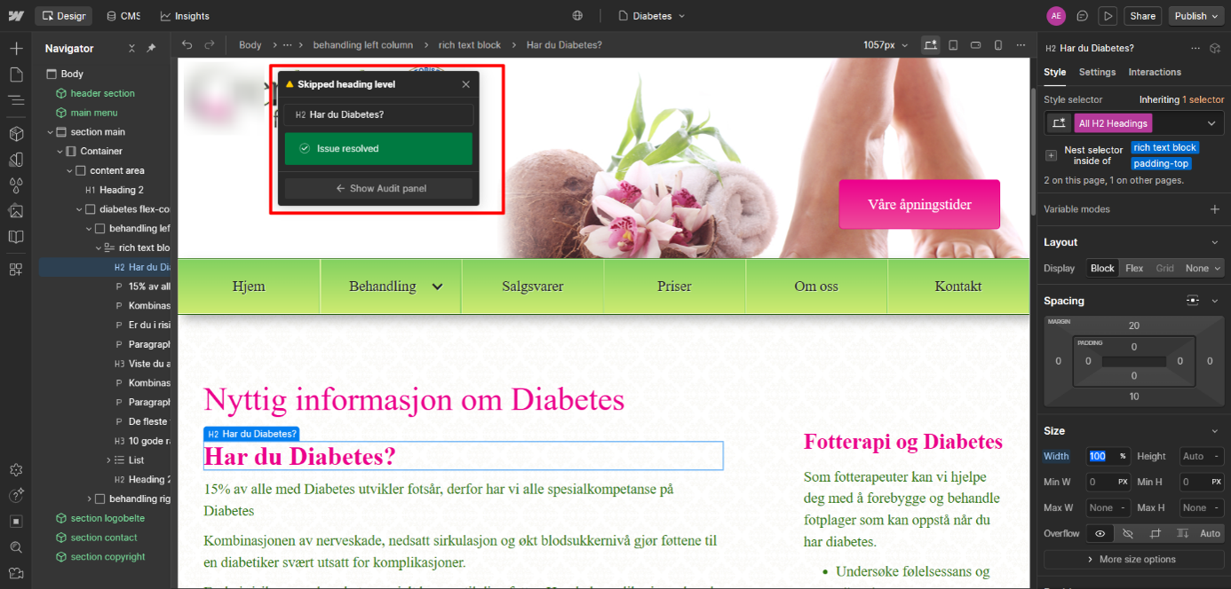1231x589 pixels.
Task: Create component from element cube icon
Action: click(1214, 48)
